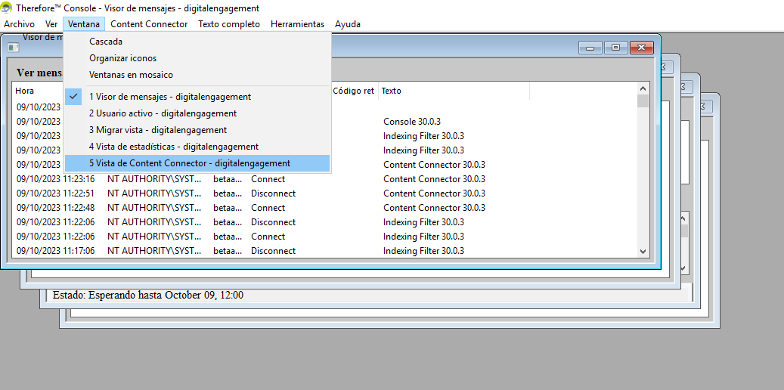
Task: Minimize the Visor de mensajes child window
Action: [x=590, y=48]
